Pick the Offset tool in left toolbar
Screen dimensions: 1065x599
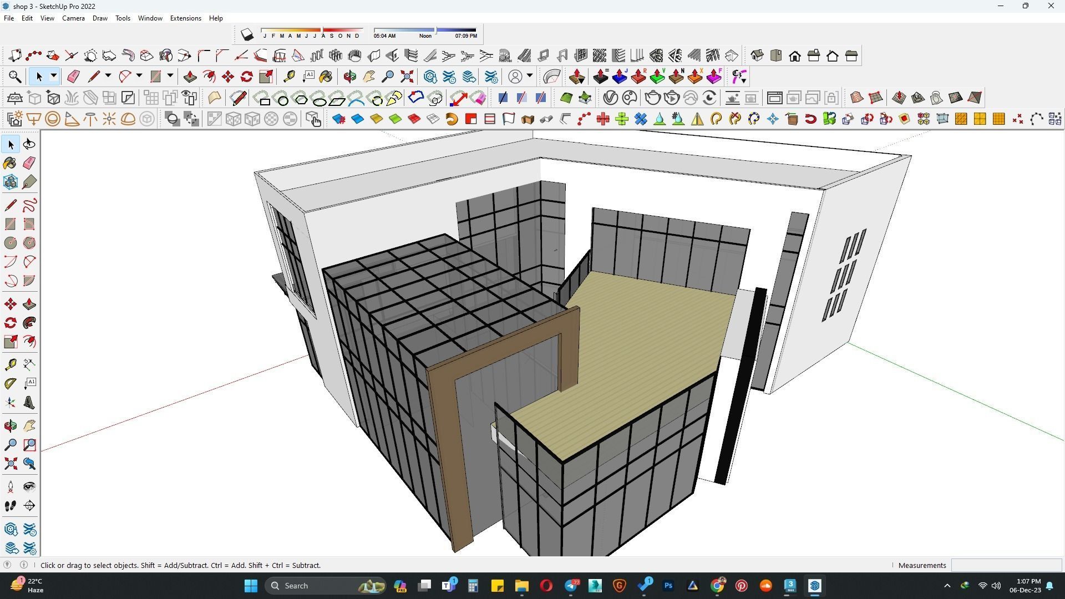[x=29, y=342]
